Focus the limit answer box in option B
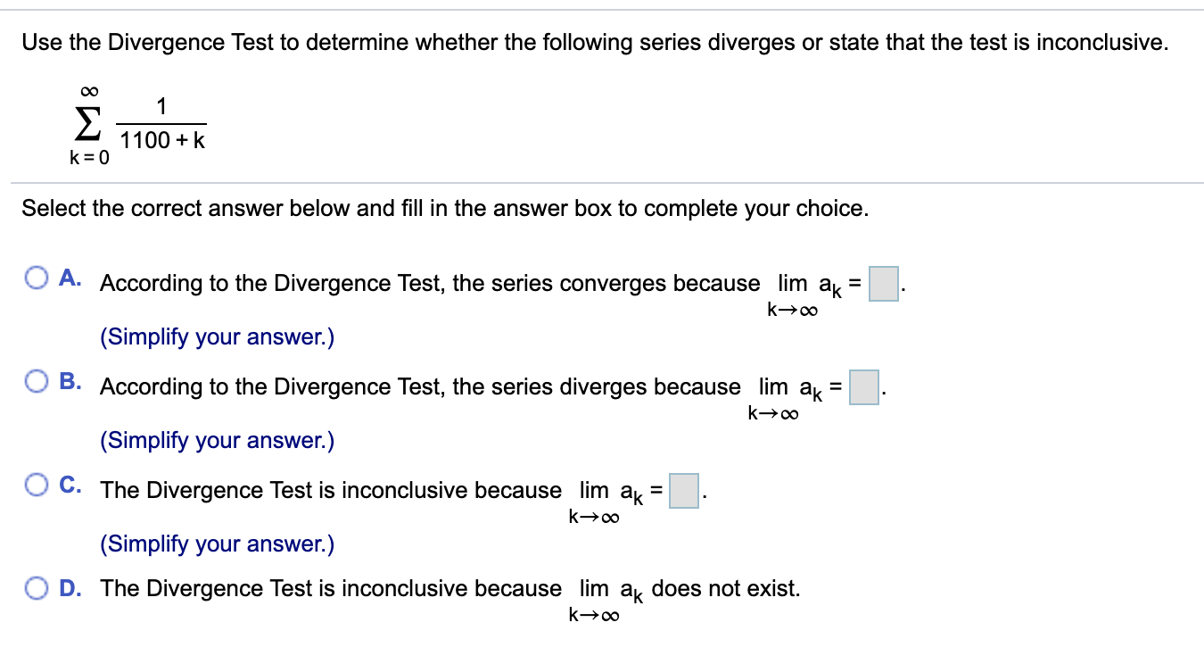 coord(863,387)
